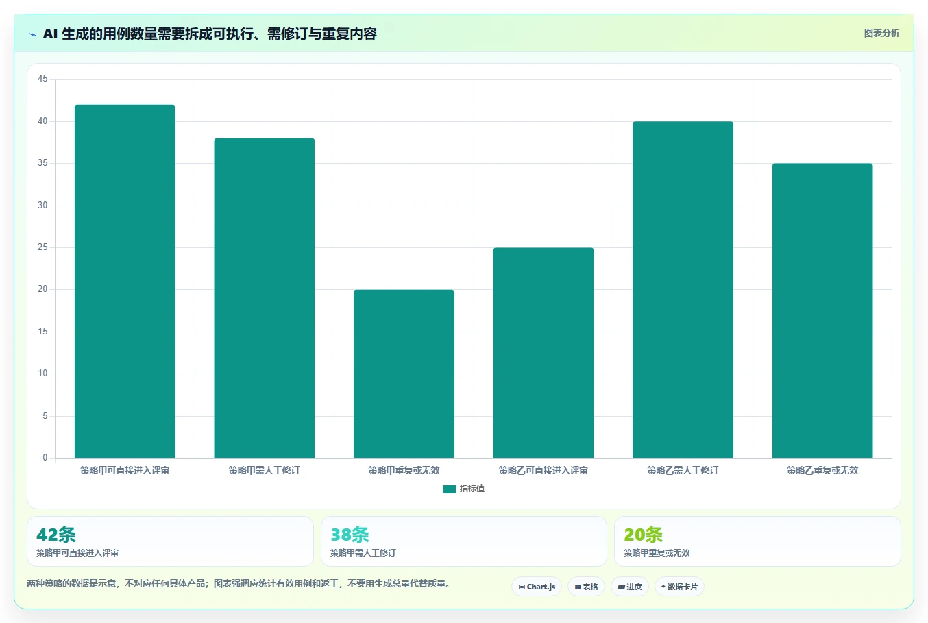Select the 策略乙重复或无效 bar
This screenshot has height=623, width=928.
click(x=822, y=310)
